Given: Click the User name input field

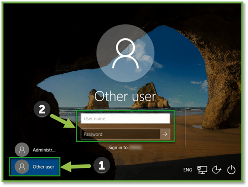Looking at the screenshot, I should tap(125, 119).
